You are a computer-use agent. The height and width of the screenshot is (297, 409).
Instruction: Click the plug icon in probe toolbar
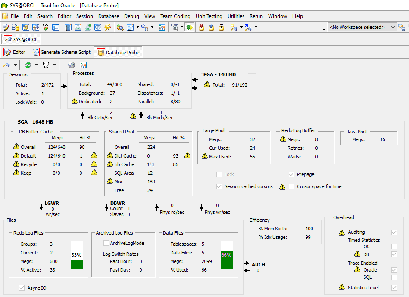pos(6,65)
